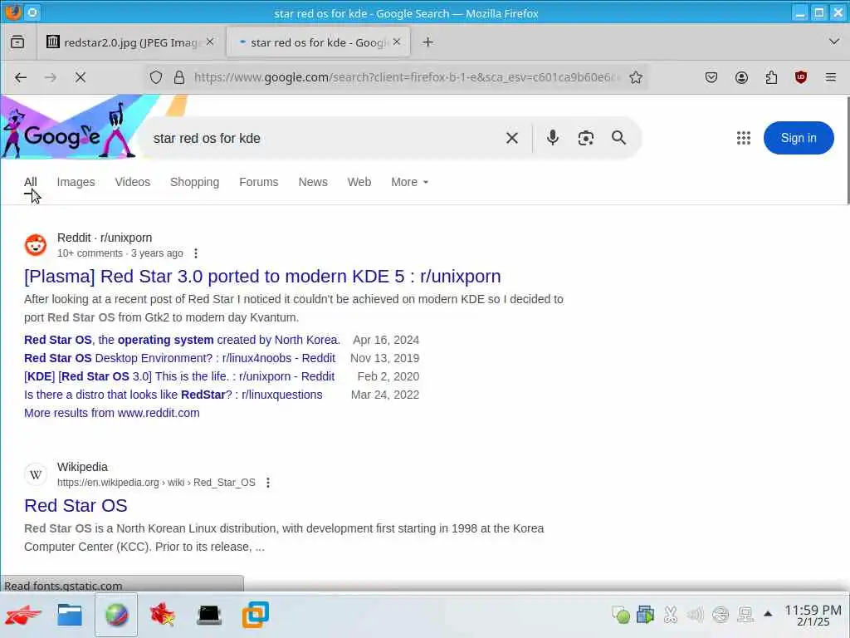The height and width of the screenshot is (638, 850).
Task: Open the Firefox account icon
Action: click(x=741, y=77)
